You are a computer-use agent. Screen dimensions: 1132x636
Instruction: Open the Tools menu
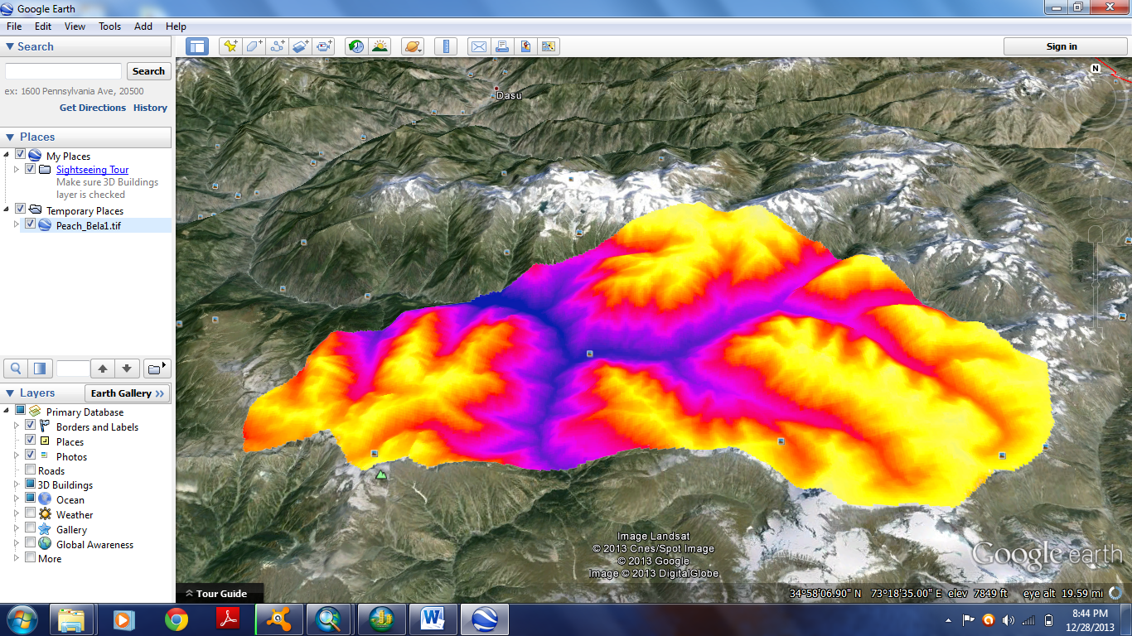click(110, 26)
